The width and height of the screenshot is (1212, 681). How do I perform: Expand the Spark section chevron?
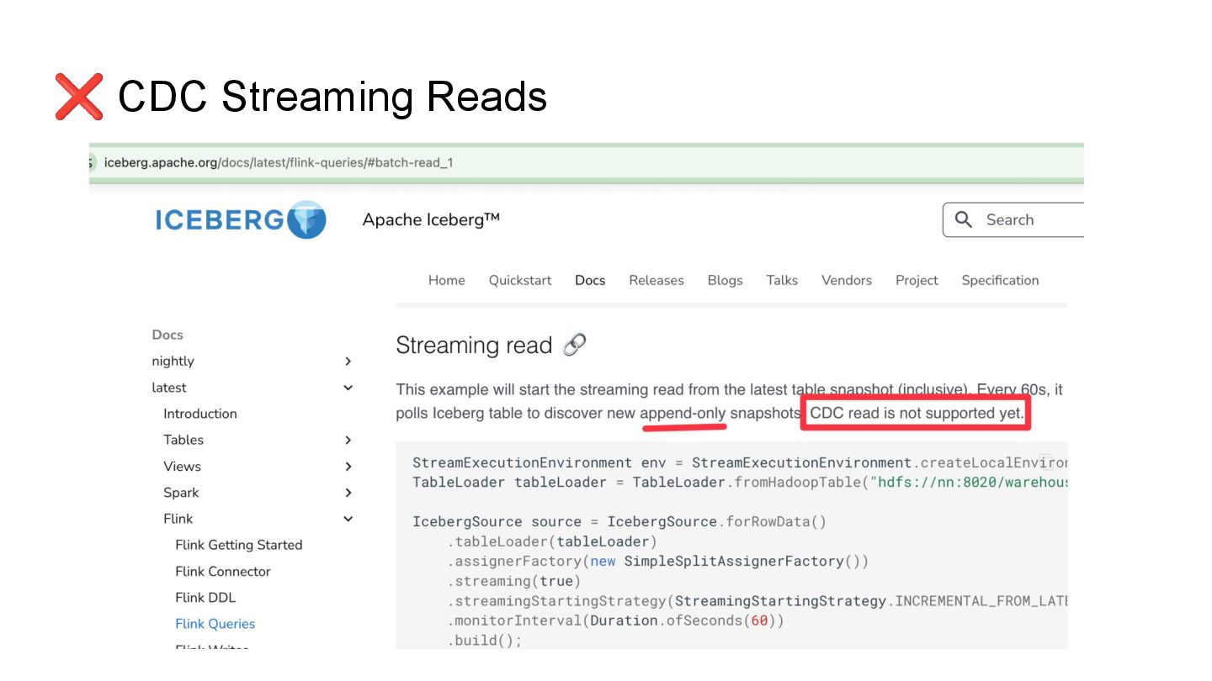(x=348, y=493)
